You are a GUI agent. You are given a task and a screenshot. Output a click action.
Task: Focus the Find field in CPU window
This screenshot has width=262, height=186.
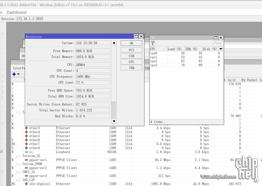coord(218,43)
